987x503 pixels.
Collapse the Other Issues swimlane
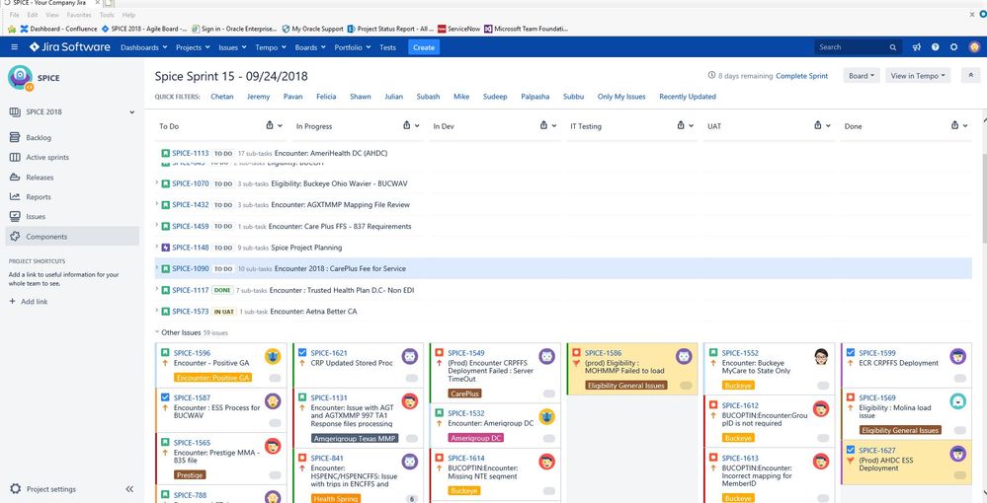(x=157, y=332)
